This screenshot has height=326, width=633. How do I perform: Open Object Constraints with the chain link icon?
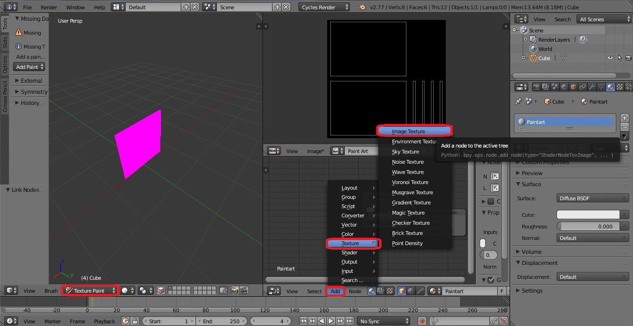[583, 86]
